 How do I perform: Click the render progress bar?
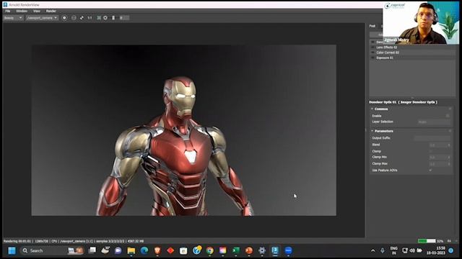point(427,241)
